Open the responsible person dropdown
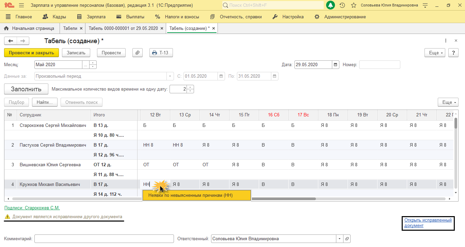Screen dimensions: 465x247 click(339, 239)
